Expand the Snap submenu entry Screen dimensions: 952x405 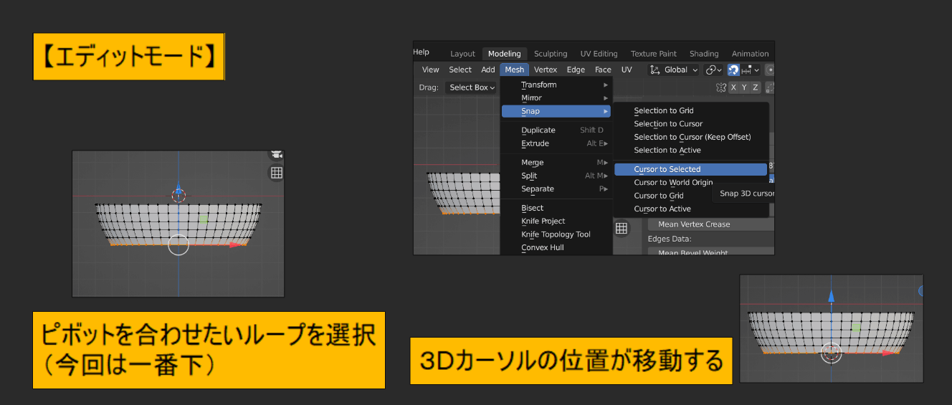(x=556, y=111)
